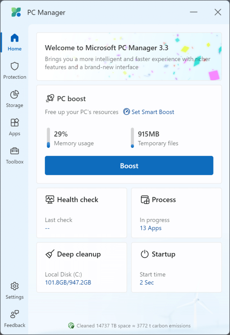The width and height of the screenshot is (230, 335).
Task: Click the Deep cleanup broom icon
Action: [x=50, y=254]
